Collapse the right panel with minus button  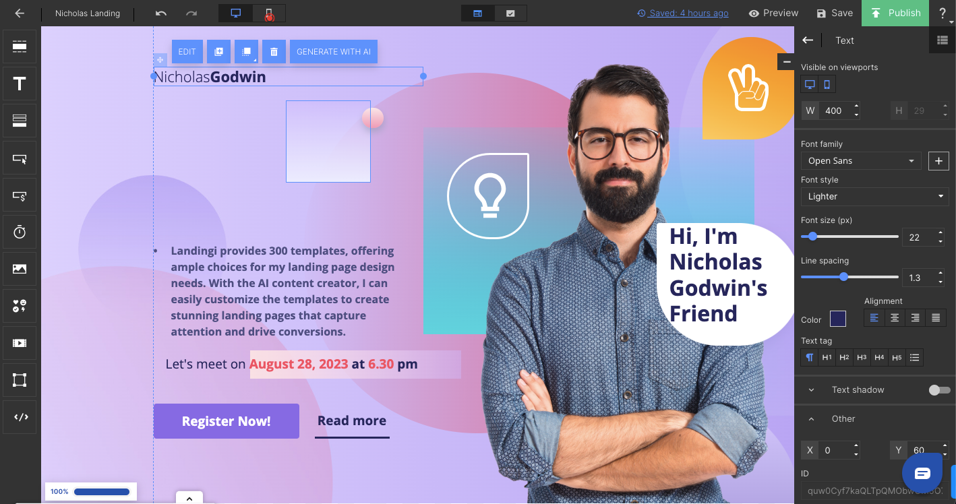coord(786,62)
